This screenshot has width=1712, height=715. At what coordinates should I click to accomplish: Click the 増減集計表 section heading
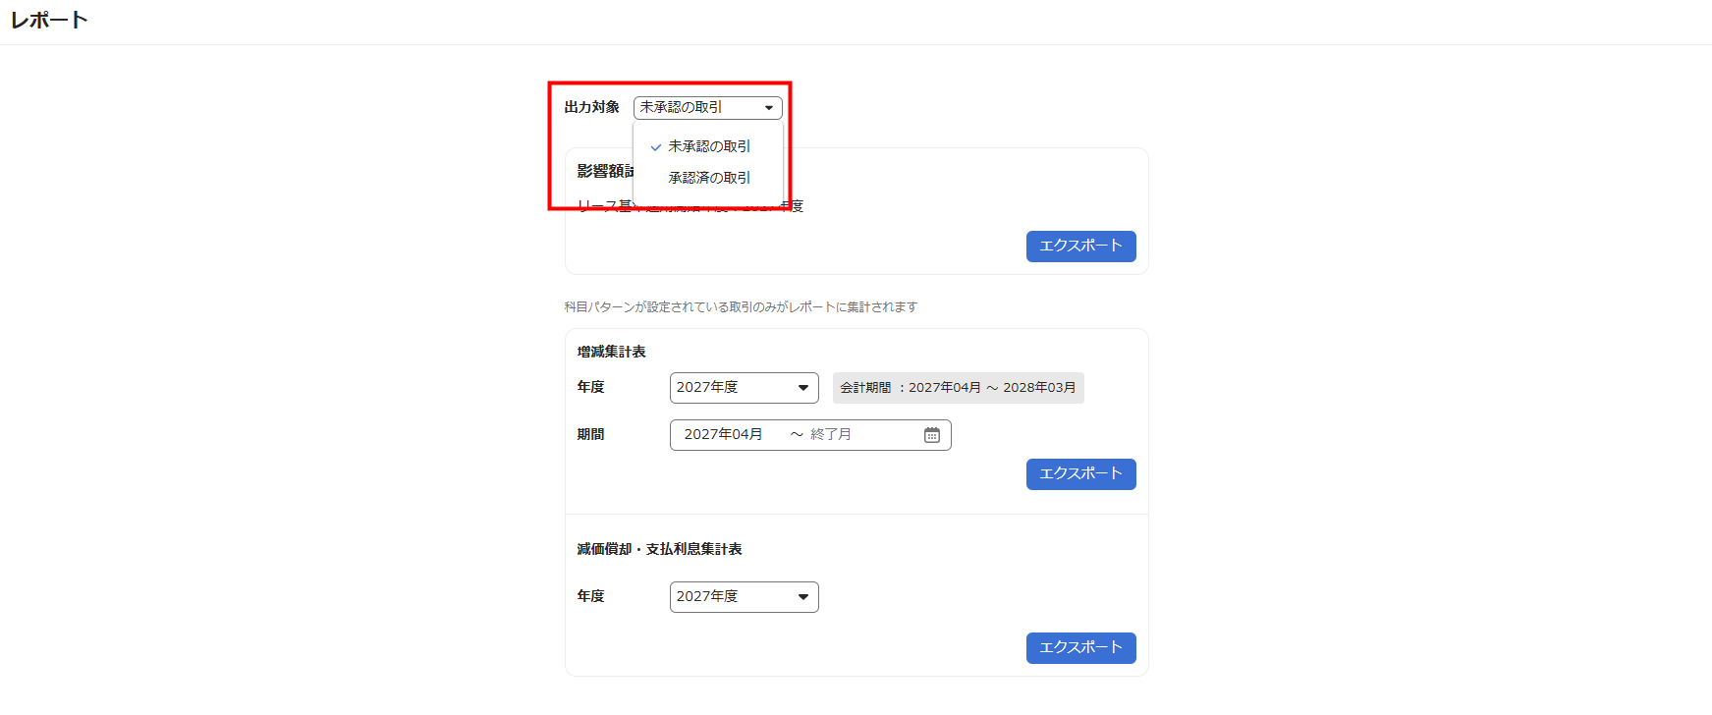[611, 352]
